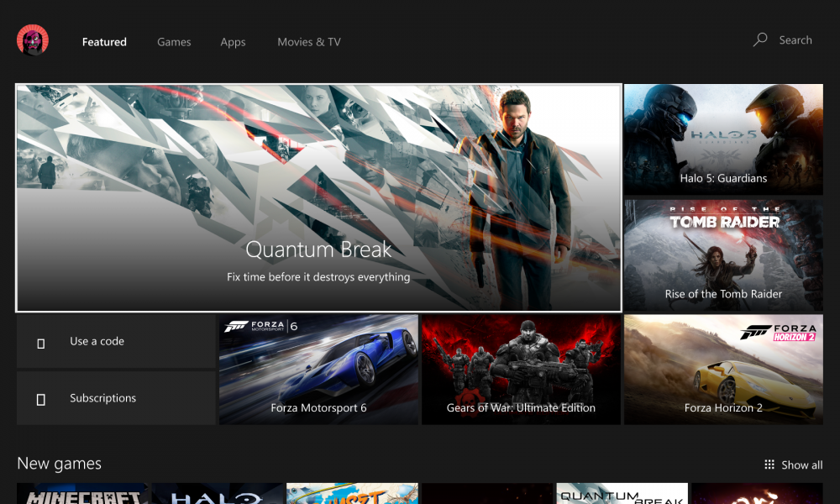Switch to the Games tab
This screenshot has height=504, width=840.
pyautogui.click(x=174, y=42)
